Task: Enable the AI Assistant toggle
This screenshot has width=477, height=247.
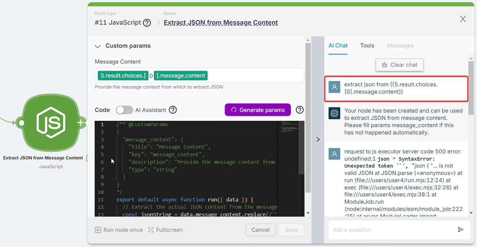Action: [124, 110]
